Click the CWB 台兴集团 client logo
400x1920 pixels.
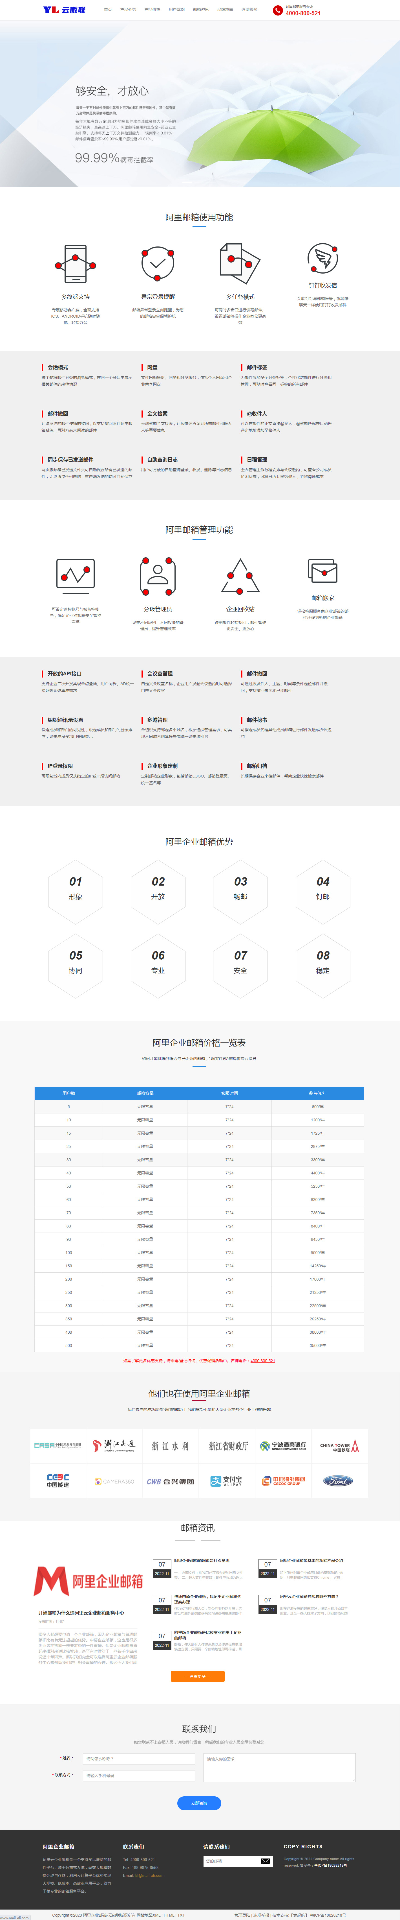click(x=171, y=1481)
